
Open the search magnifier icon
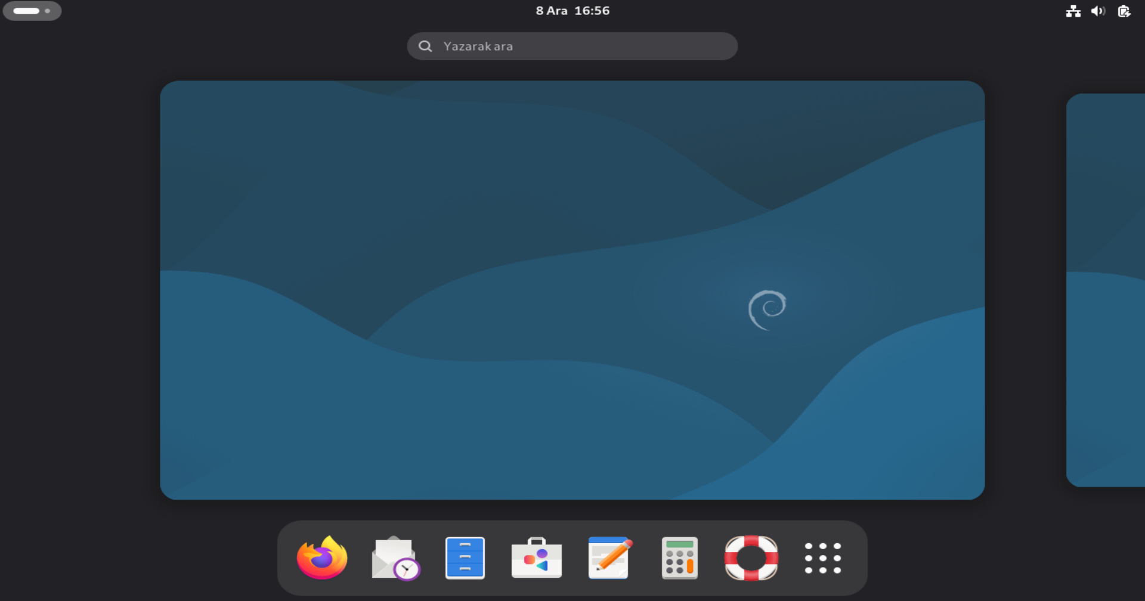coord(425,46)
